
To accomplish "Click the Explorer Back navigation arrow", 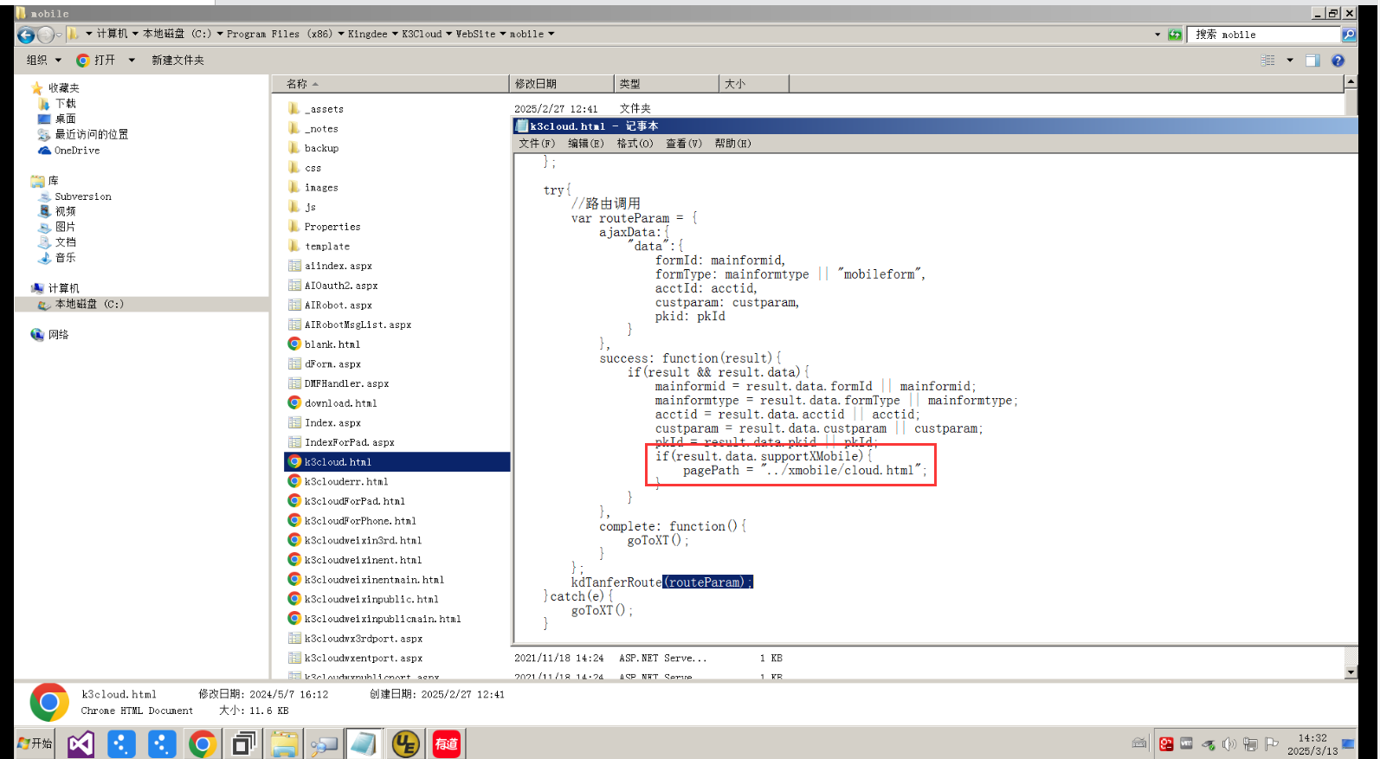I will (26, 35).
